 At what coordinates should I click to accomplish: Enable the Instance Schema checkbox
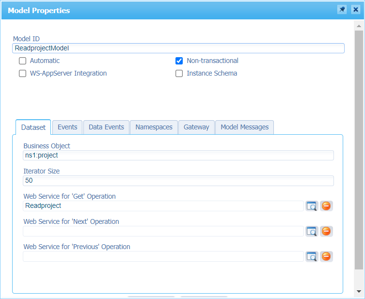[179, 74]
